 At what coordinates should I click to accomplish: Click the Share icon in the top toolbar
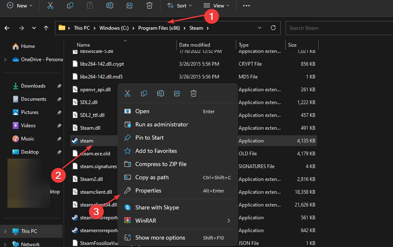[x=130, y=5]
